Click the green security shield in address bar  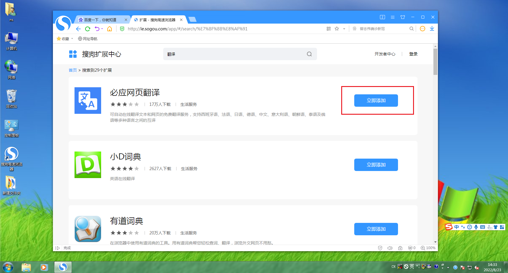[x=122, y=29]
